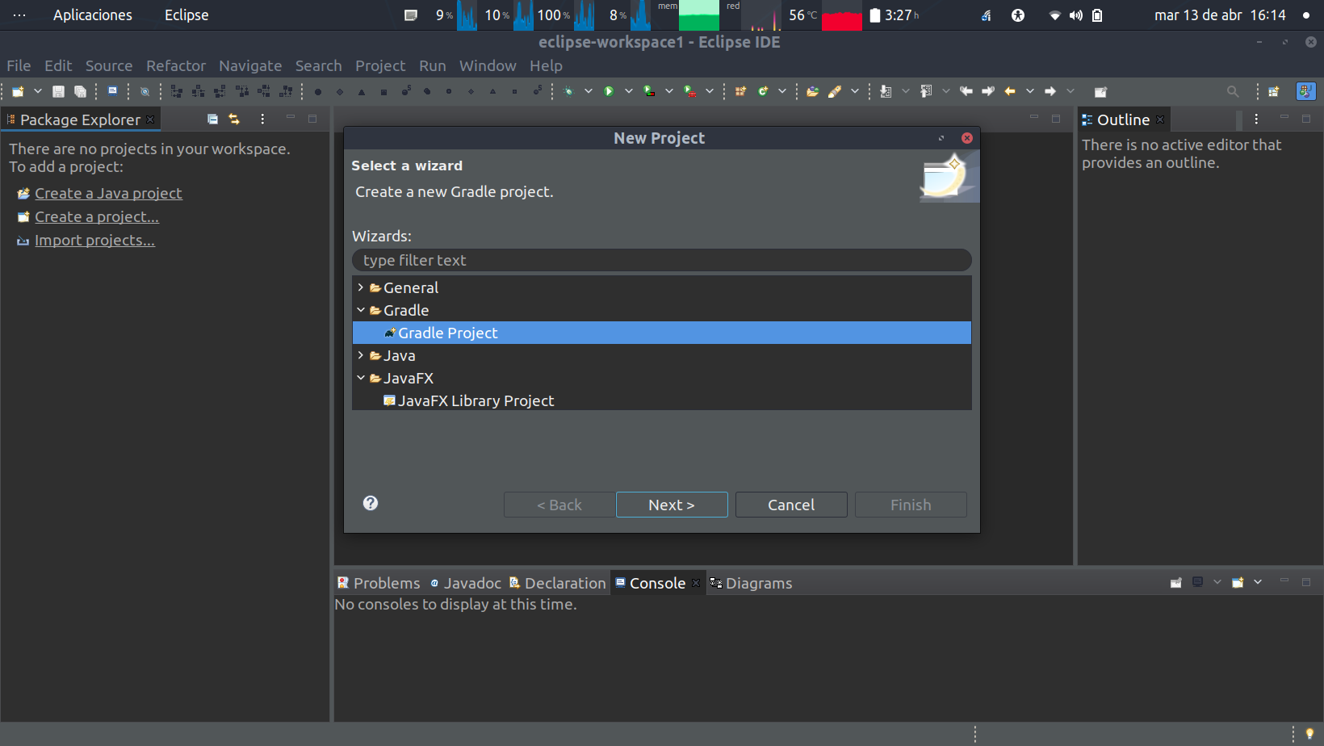Screen dimensions: 1324x746
Task: Open the Project menu
Action: tap(380, 65)
